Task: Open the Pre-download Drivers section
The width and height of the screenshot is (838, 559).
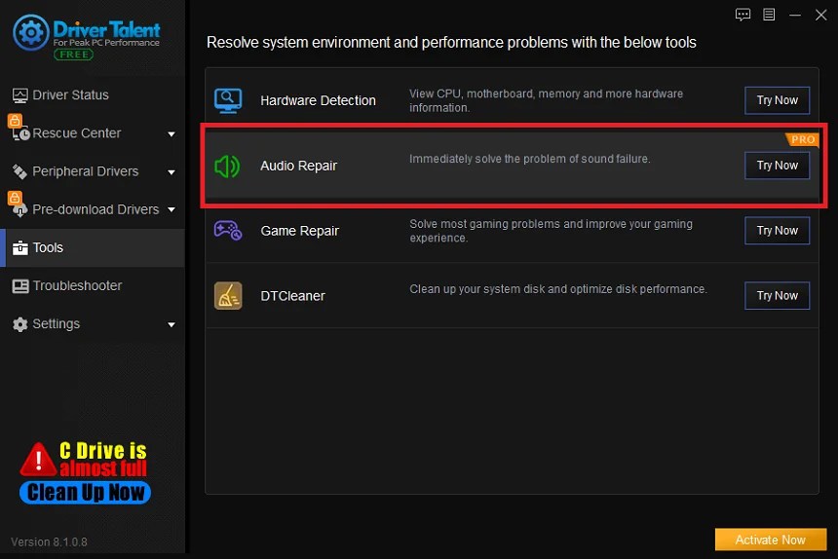Action: [x=93, y=209]
